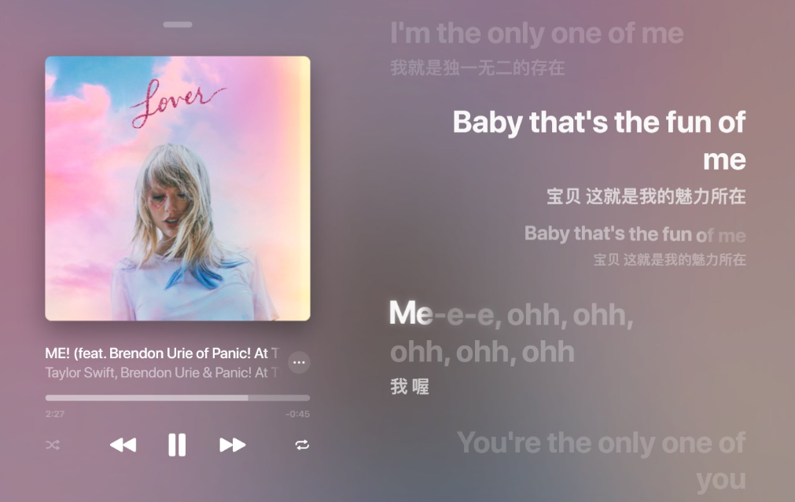Screen dimensions: 795x502
Task: Jump to lyric "You're the only one of you"
Action: 602,461
